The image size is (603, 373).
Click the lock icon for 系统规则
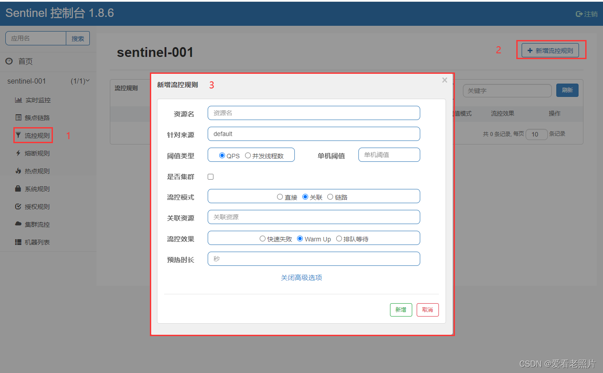pyautogui.click(x=18, y=189)
